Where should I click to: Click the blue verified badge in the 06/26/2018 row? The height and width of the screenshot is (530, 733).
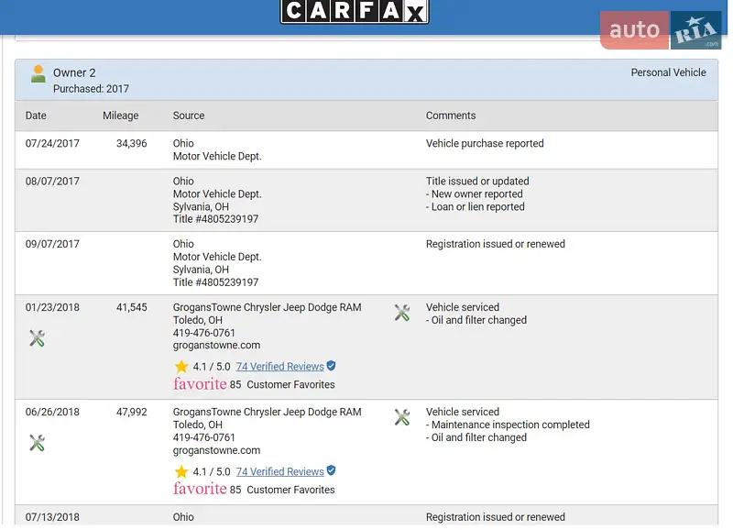[331, 470]
